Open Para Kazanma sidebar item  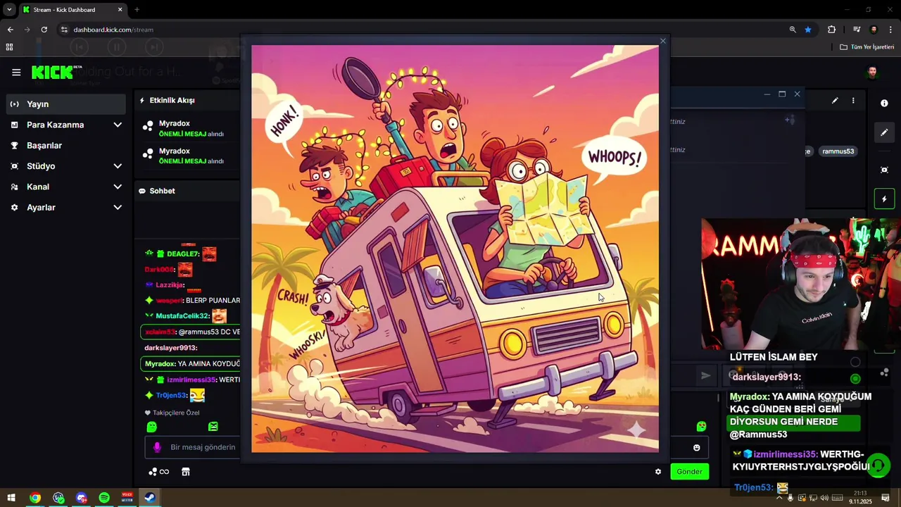[x=55, y=125]
